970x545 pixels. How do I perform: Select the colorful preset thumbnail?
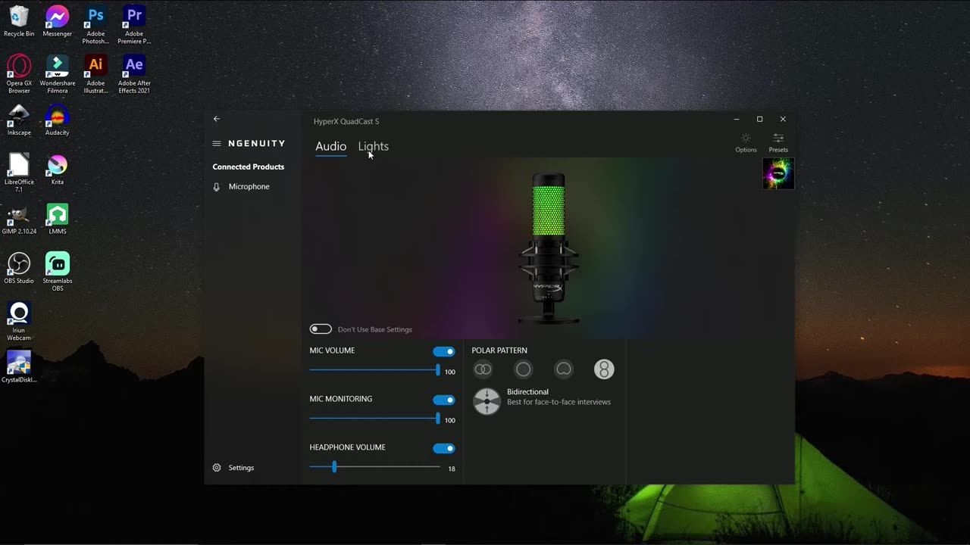point(778,174)
